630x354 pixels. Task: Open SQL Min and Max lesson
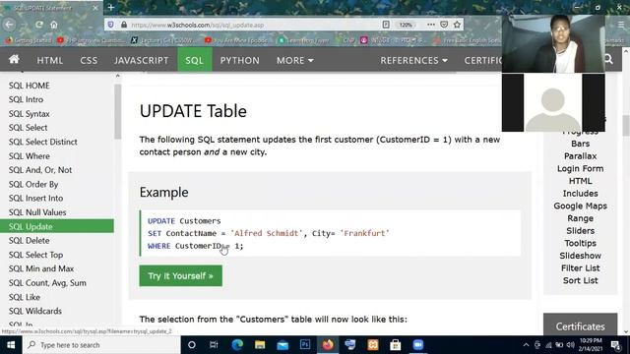[41, 268]
